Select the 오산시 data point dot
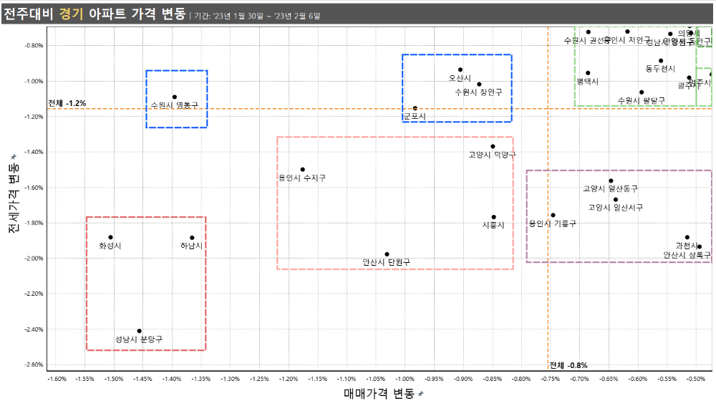Image resolution: width=716 pixels, height=401 pixels. (x=460, y=70)
